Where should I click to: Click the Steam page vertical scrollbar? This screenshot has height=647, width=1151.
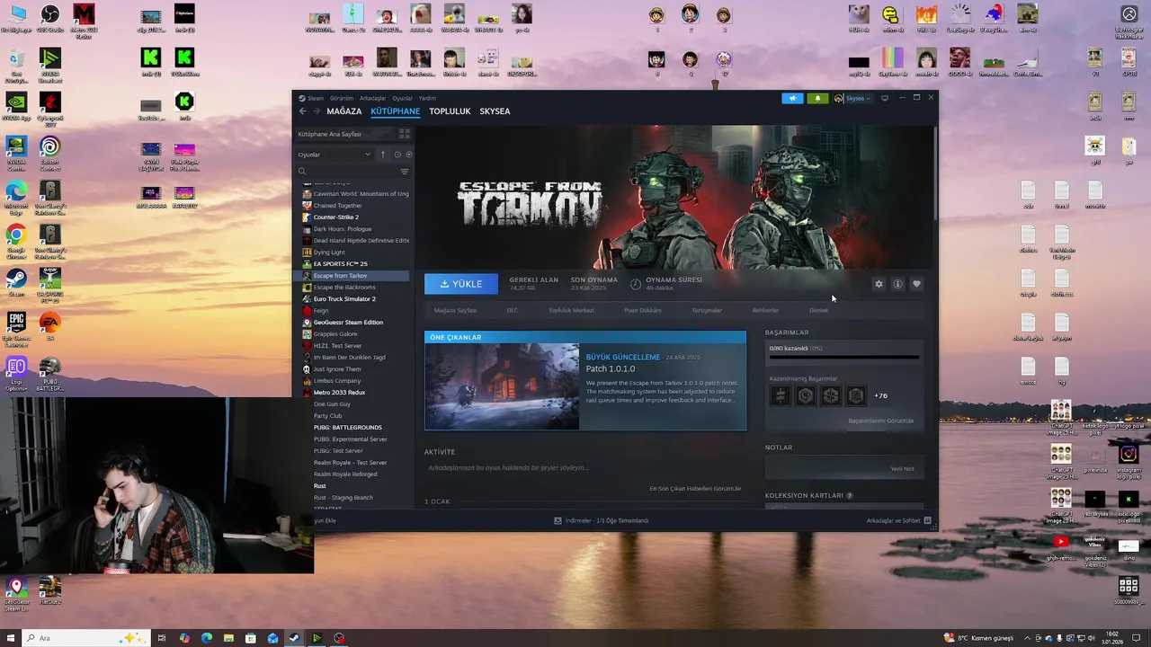(935, 173)
